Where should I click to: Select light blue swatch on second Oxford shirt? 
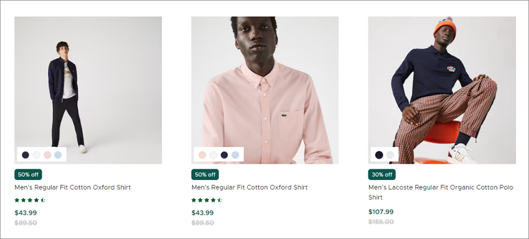235,155
